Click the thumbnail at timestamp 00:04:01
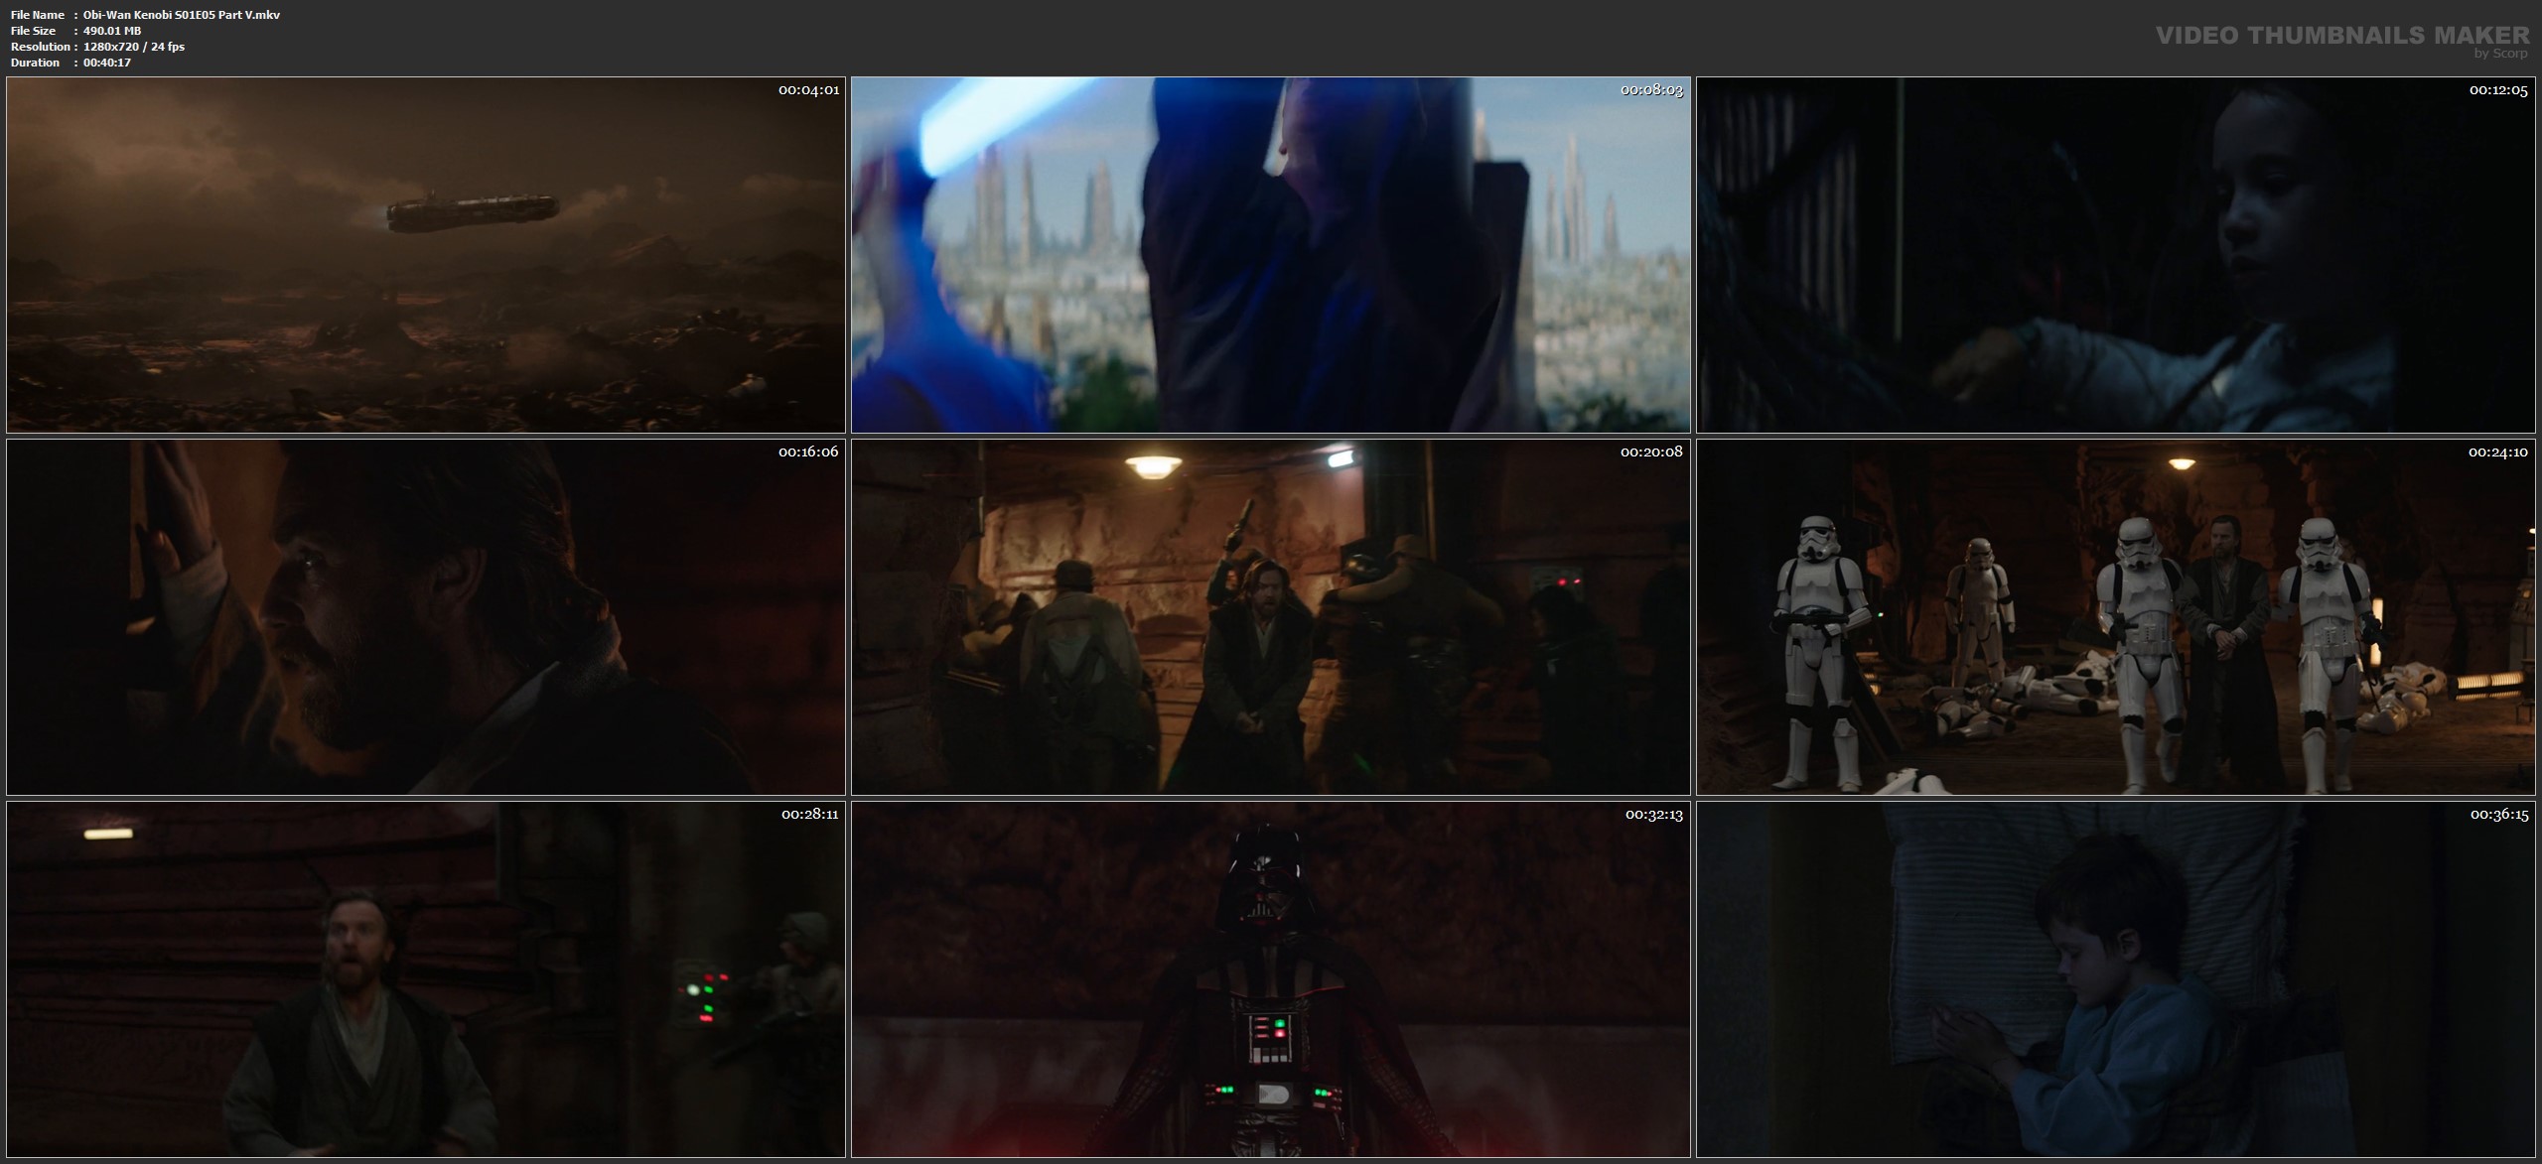The height and width of the screenshot is (1164, 2542). click(425, 255)
